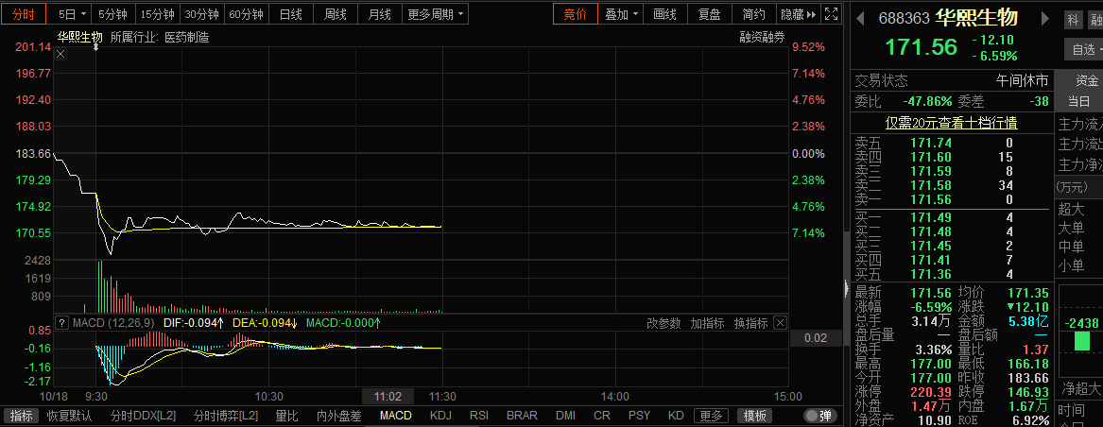Click the 复盘 replay button
This screenshot has width=1103, height=427.
click(708, 13)
